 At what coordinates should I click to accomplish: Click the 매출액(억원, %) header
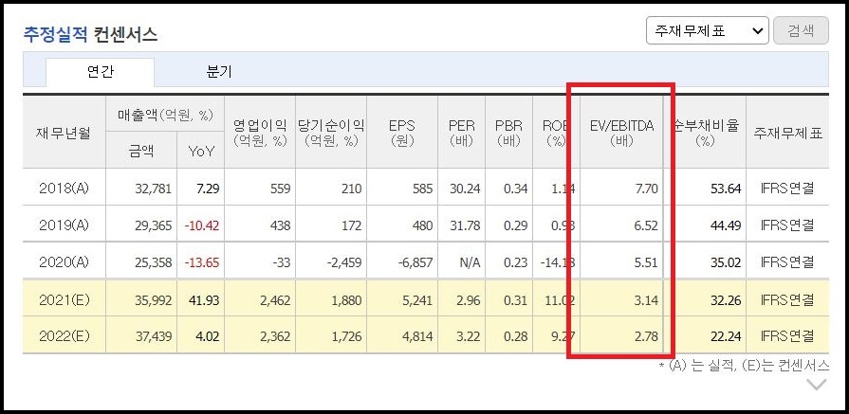pos(165,115)
